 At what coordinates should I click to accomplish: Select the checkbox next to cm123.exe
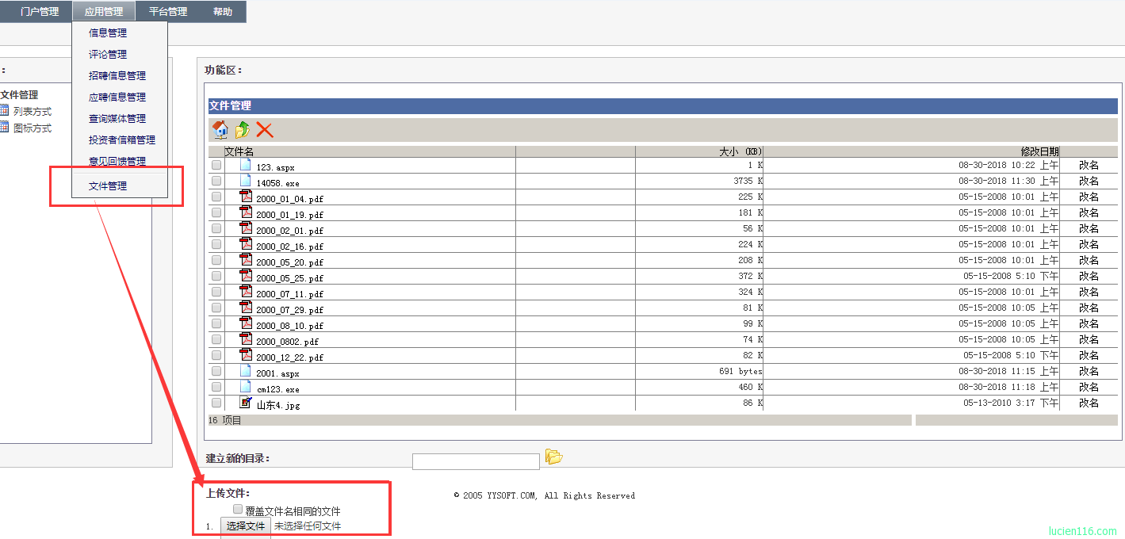pyautogui.click(x=216, y=387)
